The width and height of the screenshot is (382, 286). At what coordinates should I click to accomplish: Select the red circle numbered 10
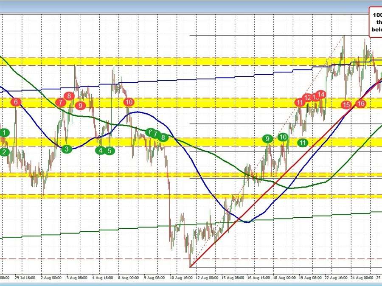(129, 102)
